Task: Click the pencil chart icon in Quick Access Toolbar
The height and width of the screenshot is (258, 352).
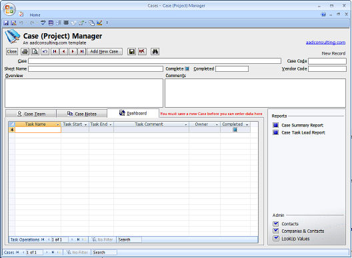Action: [x=99, y=23]
